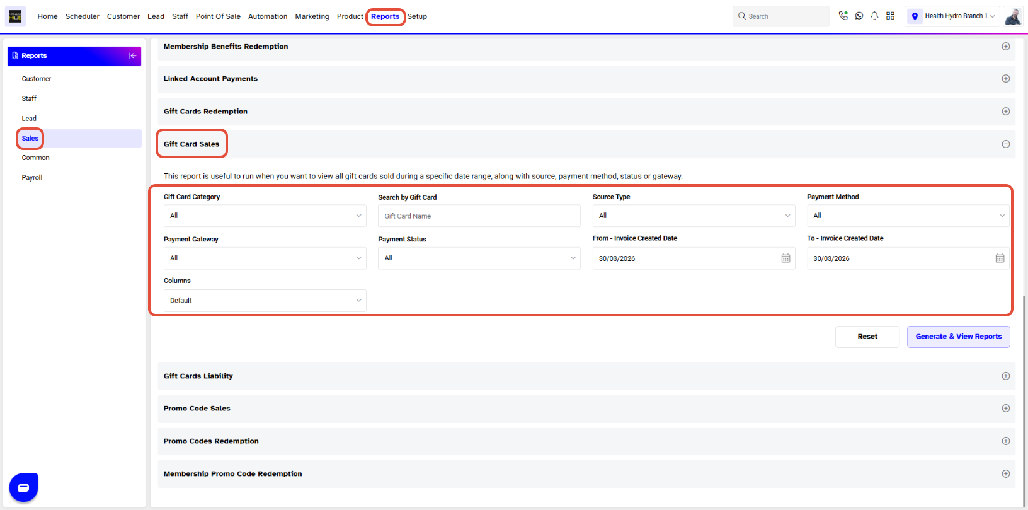Open the To date calendar icon
The width and height of the screenshot is (1028, 510).
(x=1000, y=258)
